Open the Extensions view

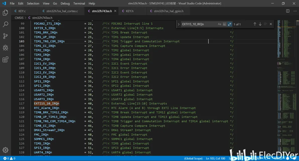[5, 59]
